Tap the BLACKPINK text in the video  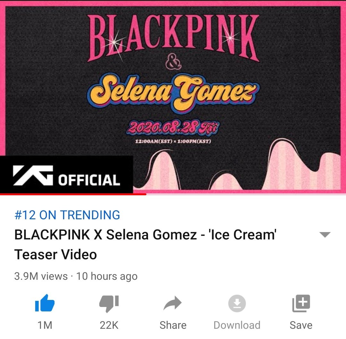coord(173,38)
